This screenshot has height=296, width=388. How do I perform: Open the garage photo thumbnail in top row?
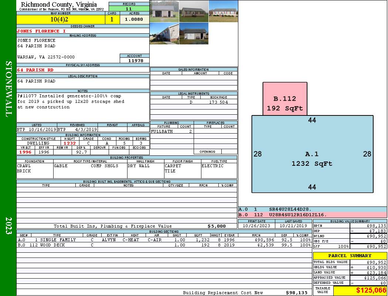click(x=164, y=11)
